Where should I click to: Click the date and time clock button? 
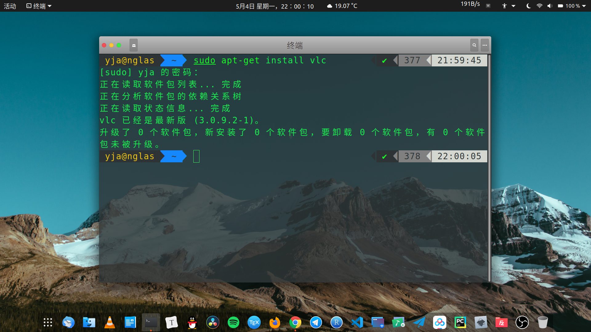tap(275, 6)
